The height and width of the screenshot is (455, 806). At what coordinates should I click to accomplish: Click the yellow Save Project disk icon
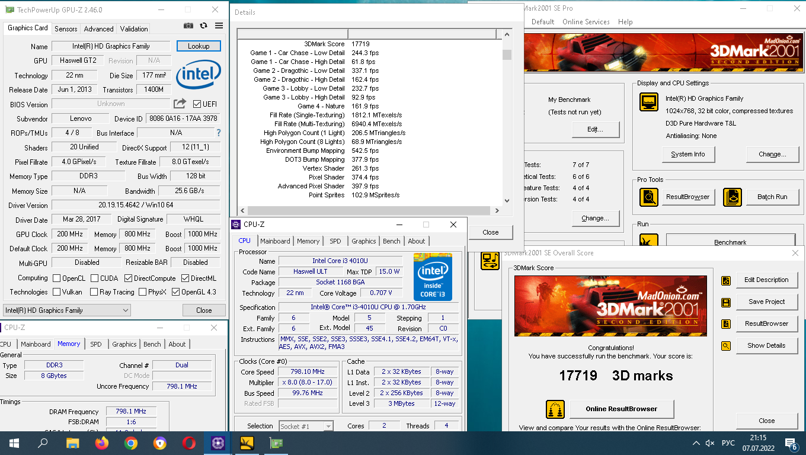tap(726, 302)
